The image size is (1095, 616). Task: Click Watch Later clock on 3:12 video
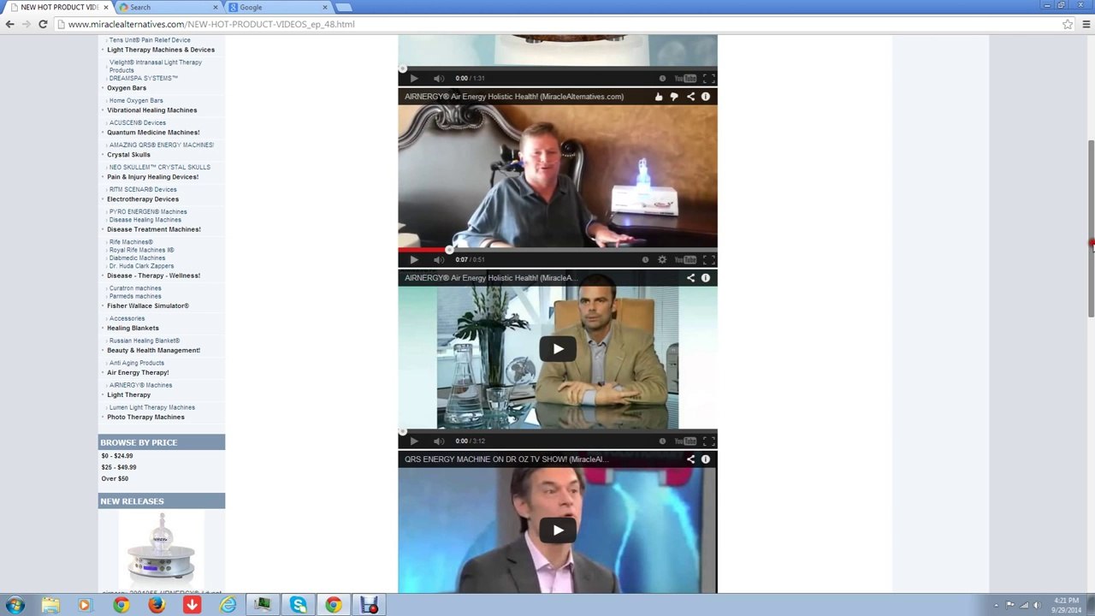[662, 441]
